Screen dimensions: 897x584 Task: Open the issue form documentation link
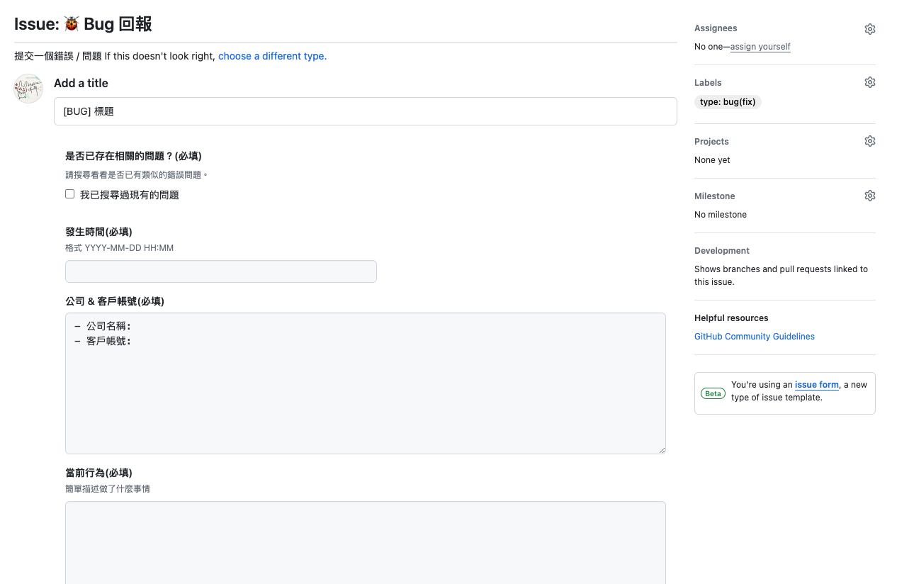point(816,384)
